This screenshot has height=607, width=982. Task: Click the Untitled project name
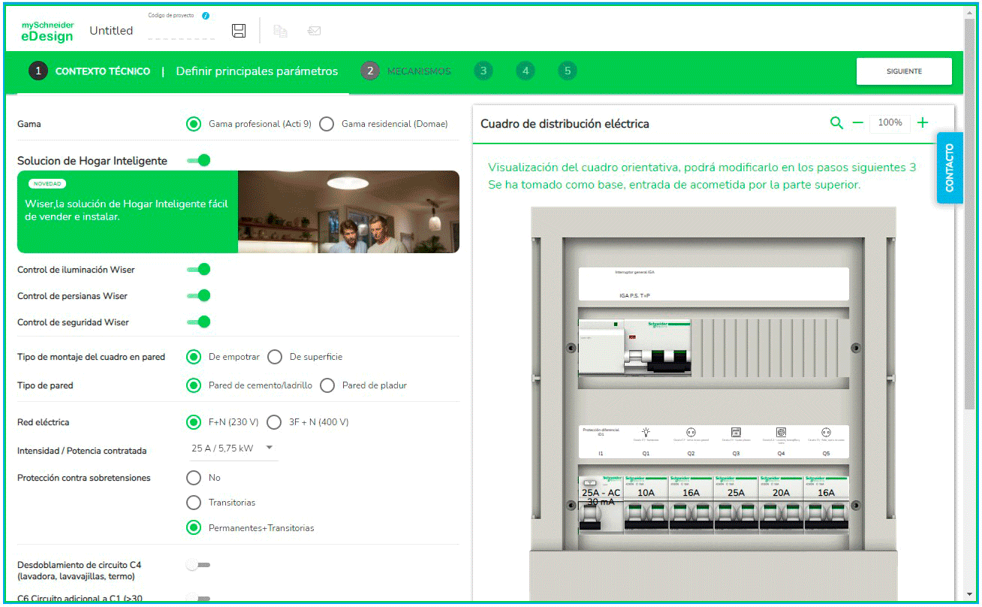point(111,31)
